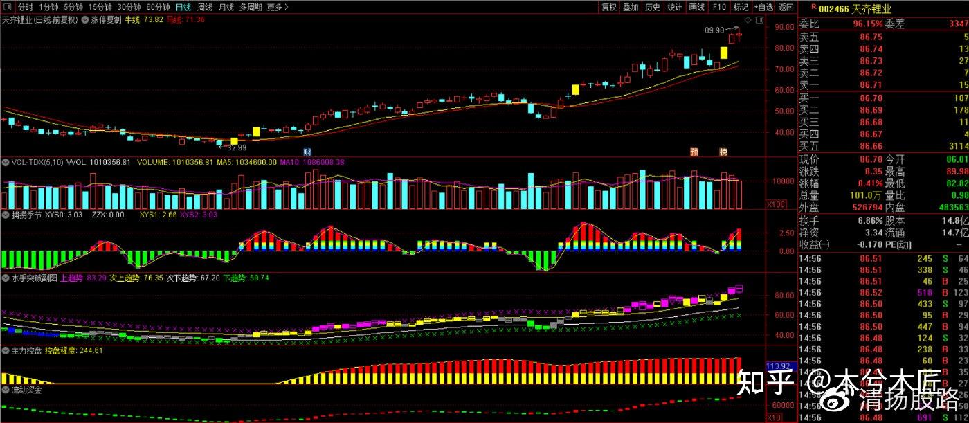The image size is (969, 423).
Task: Click the diamond icon above the chart
Action: pyautogui.click(x=748, y=20)
